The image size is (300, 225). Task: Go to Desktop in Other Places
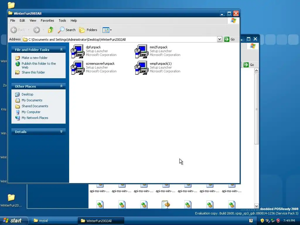click(27, 94)
